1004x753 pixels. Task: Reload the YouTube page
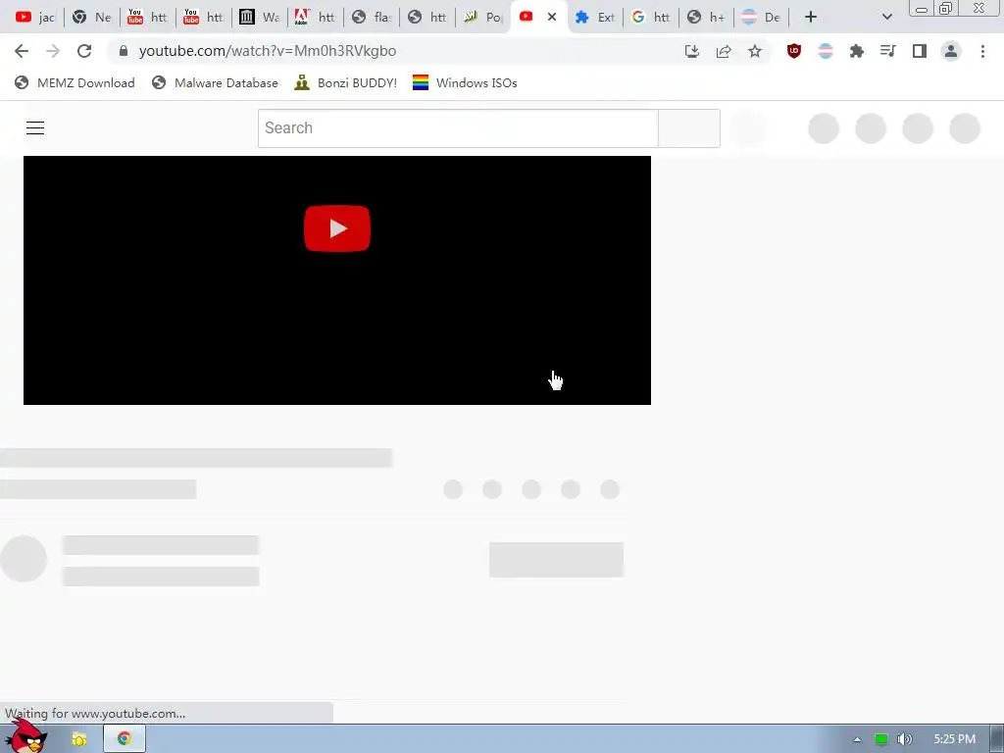coord(84,51)
